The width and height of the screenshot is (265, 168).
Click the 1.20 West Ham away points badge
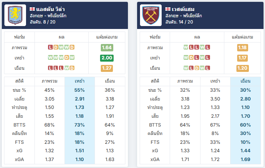(x=243, y=68)
